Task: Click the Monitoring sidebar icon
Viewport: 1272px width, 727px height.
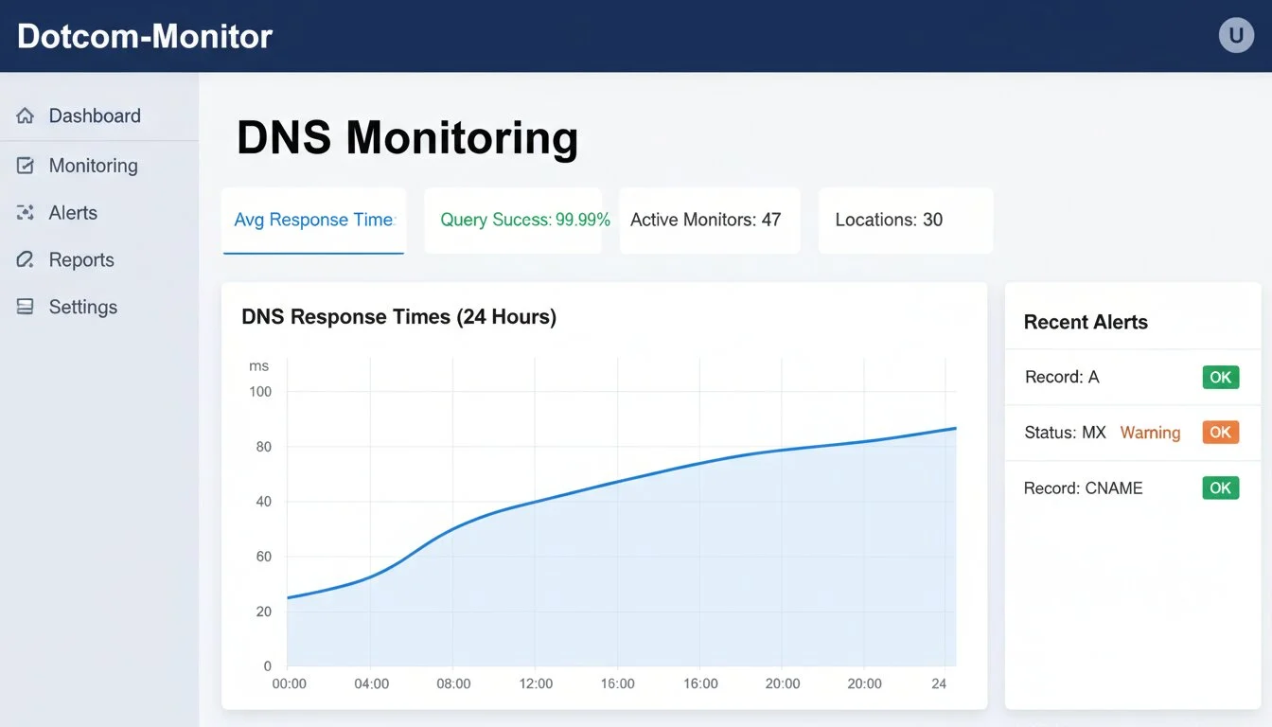Action: tap(26, 166)
